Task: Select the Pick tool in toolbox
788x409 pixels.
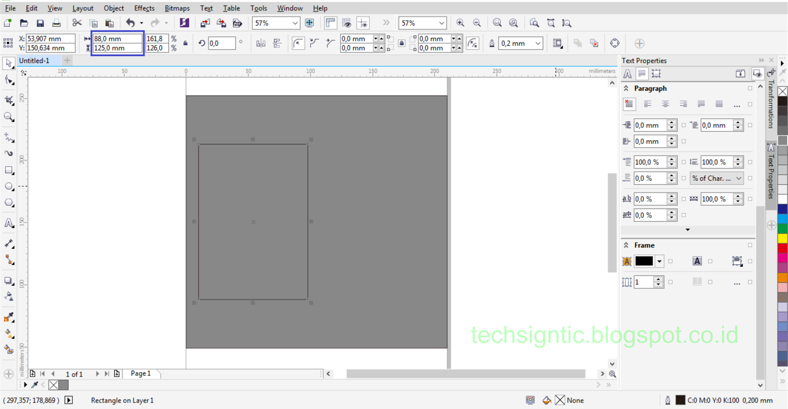Action: click(x=9, y=64)
